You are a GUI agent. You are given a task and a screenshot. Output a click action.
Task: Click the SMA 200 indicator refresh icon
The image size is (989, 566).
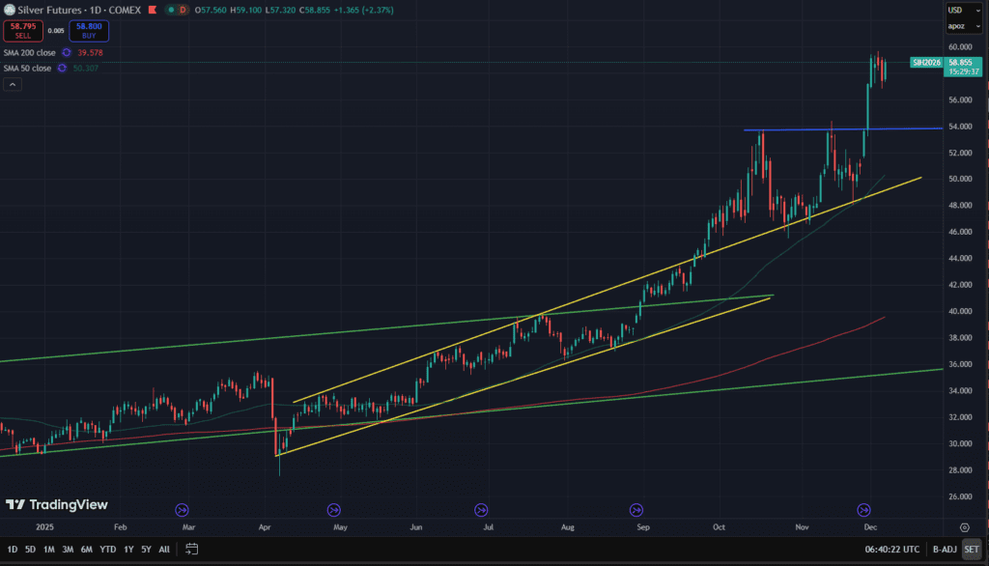tap(67, 53)
